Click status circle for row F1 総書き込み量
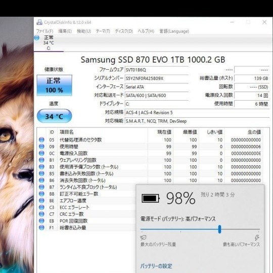Image resolution: width=273 pixels, height=273 pixels. point(41,227)
